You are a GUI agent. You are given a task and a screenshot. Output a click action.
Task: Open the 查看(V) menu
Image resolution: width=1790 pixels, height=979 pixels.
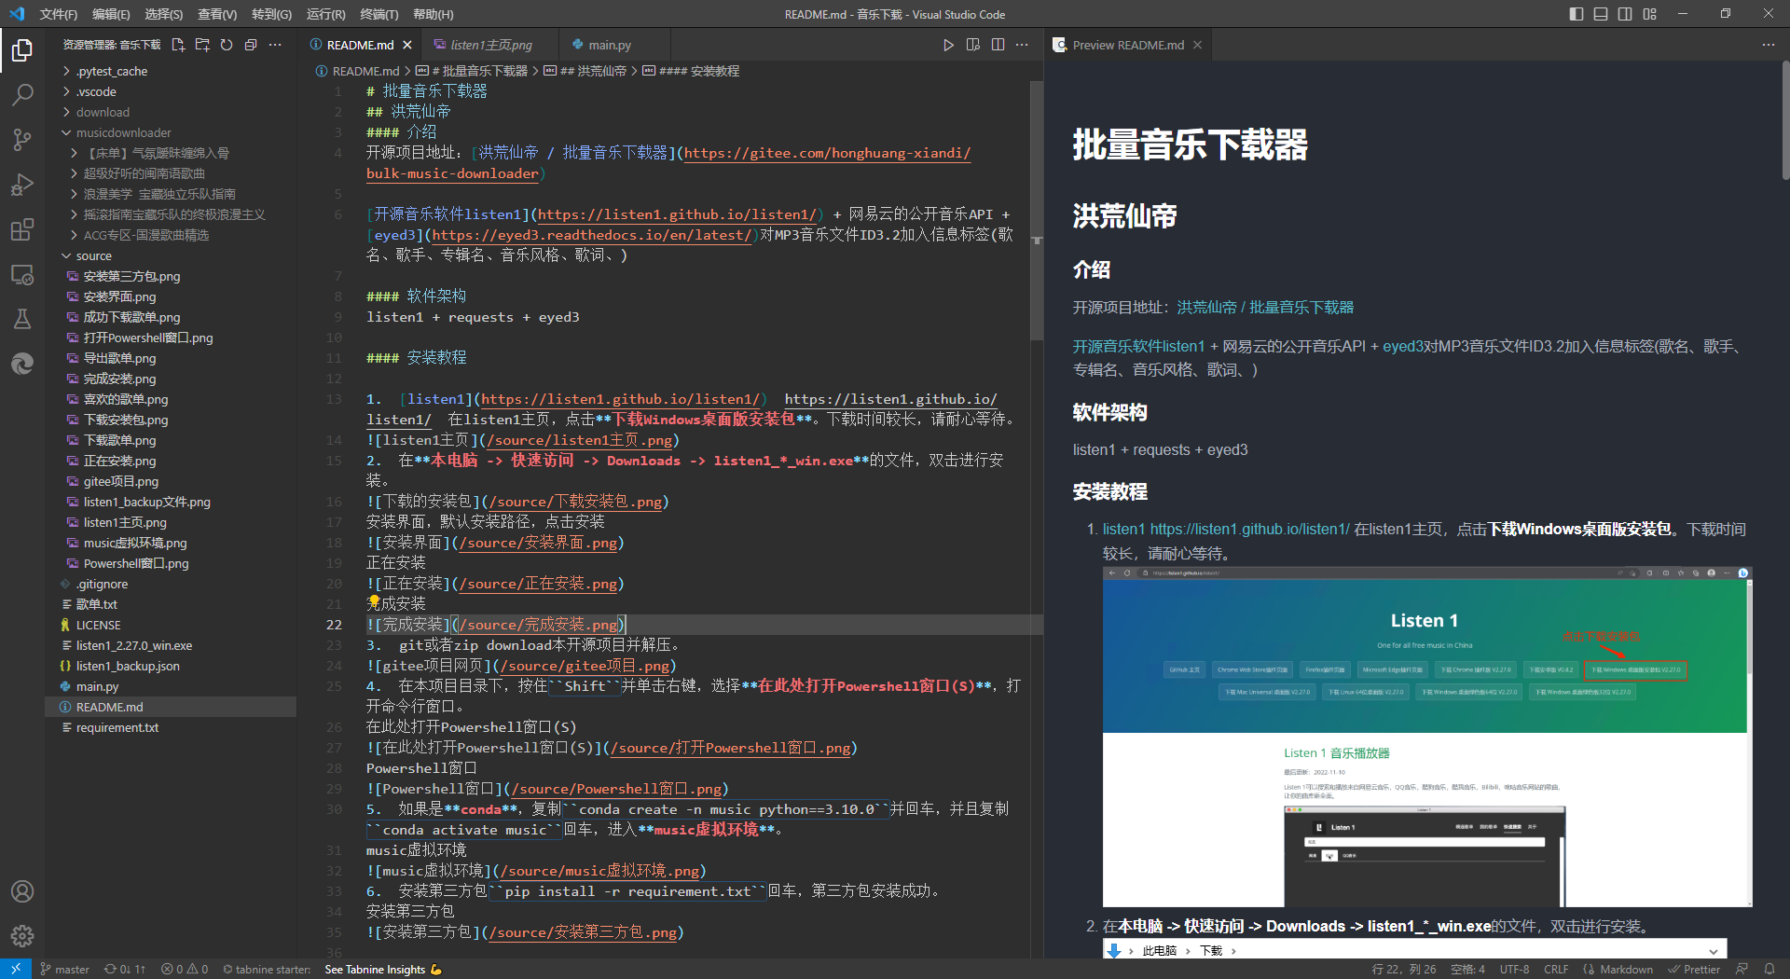point(217,14)
